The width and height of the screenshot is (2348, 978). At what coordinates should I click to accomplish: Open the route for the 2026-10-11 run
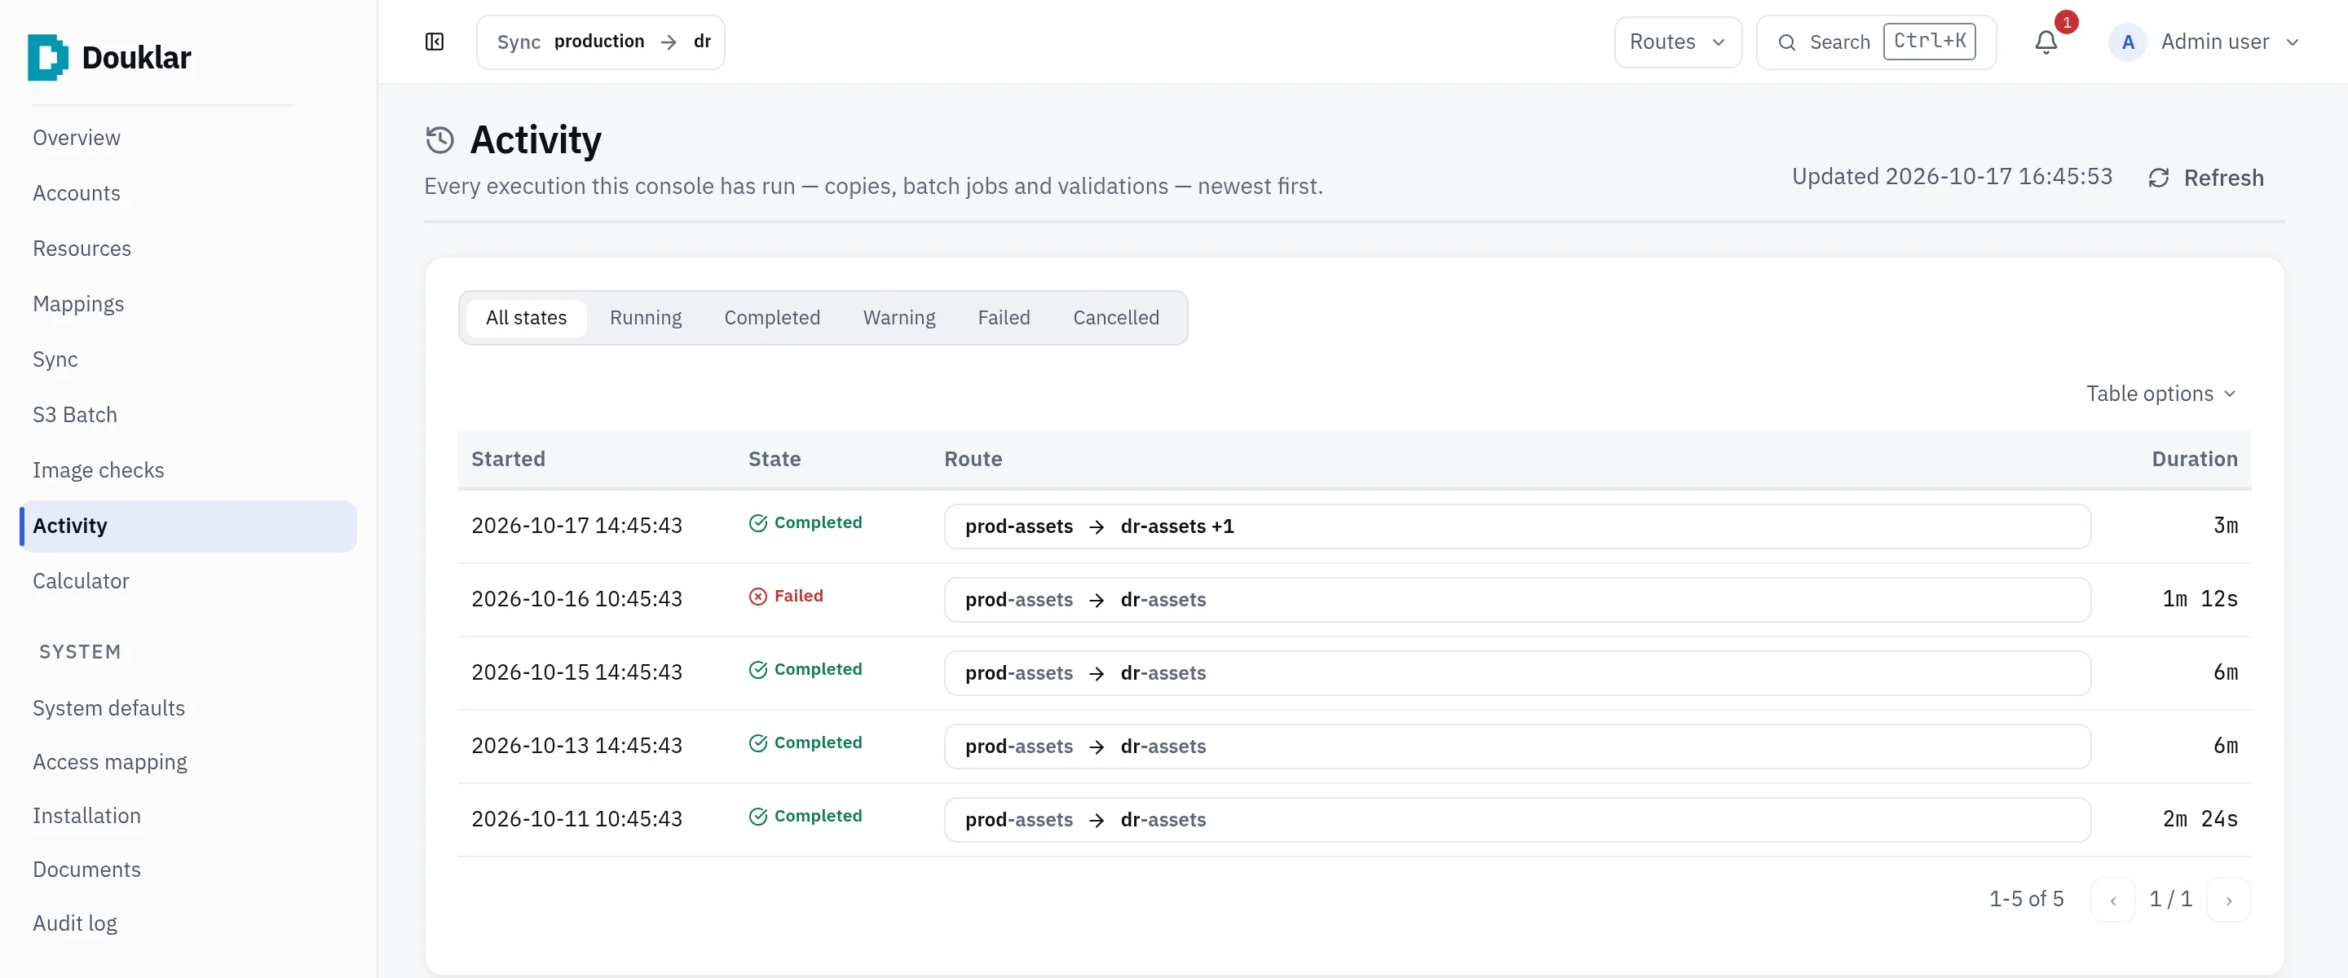pos(1516,821)
